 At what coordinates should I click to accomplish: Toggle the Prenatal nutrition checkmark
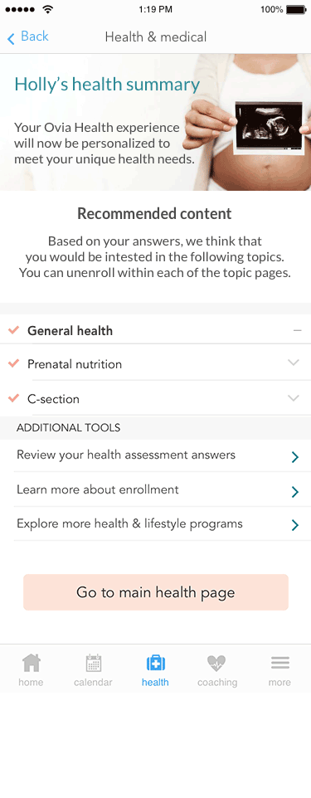(x=14, y=363)
